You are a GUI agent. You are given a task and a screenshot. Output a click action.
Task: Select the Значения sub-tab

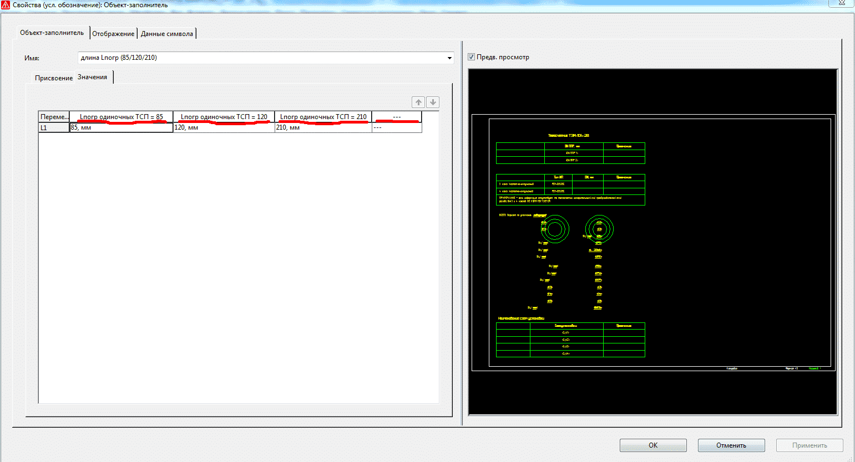pos(93,77)
